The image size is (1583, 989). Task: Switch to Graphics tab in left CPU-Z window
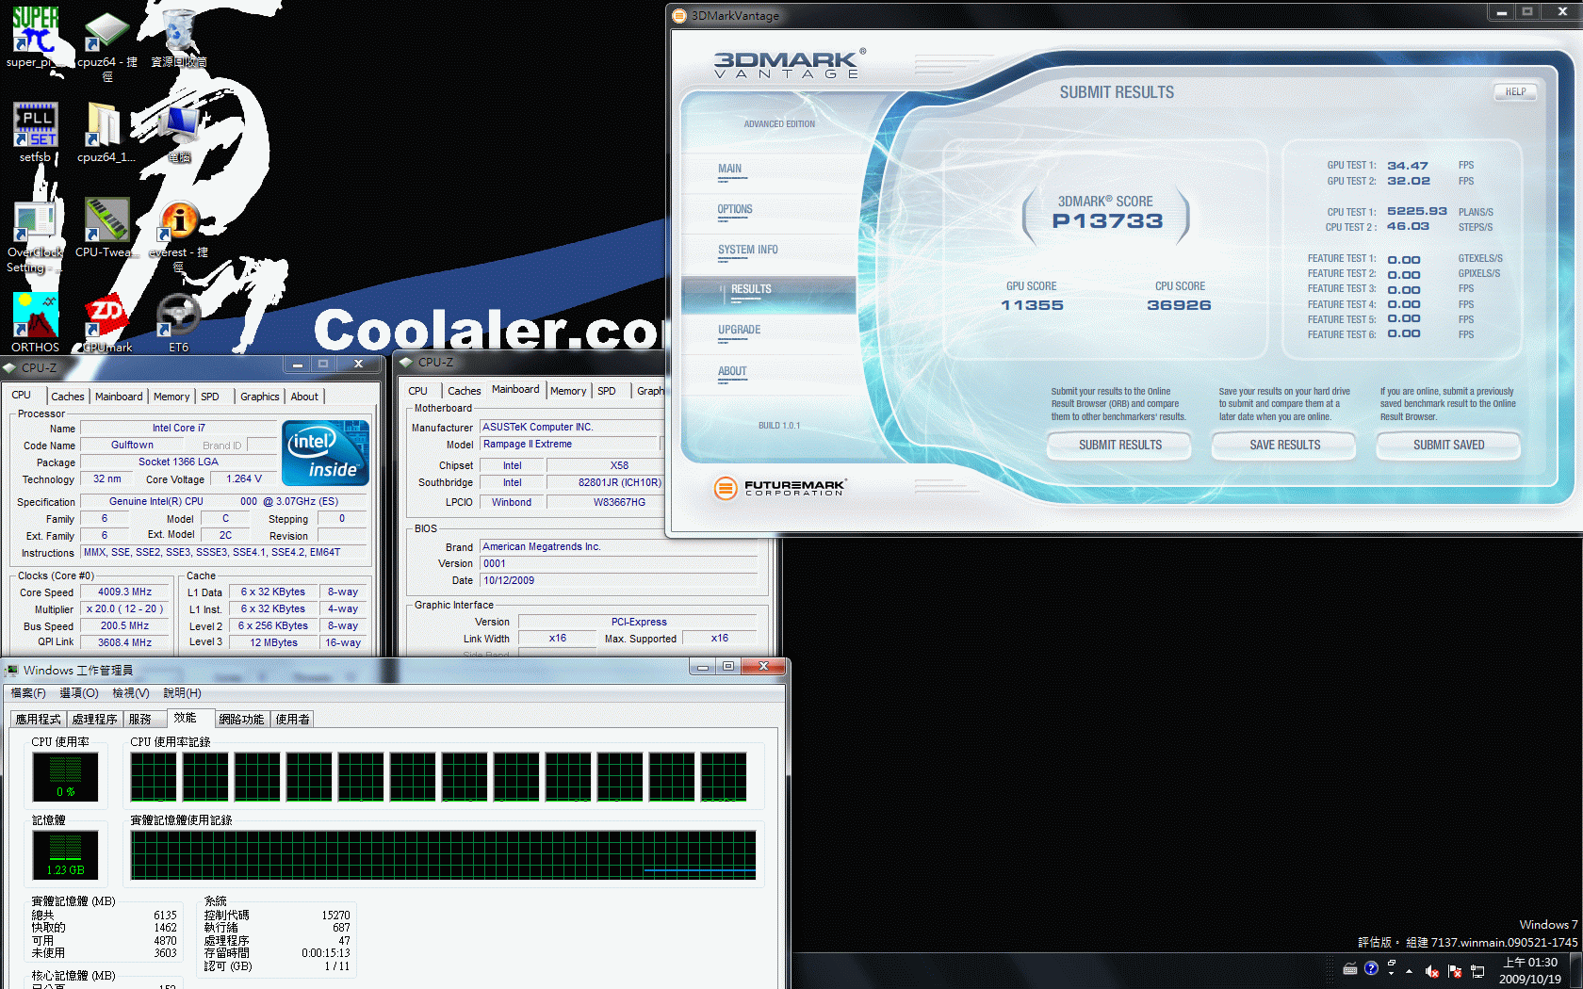[260, 397]
